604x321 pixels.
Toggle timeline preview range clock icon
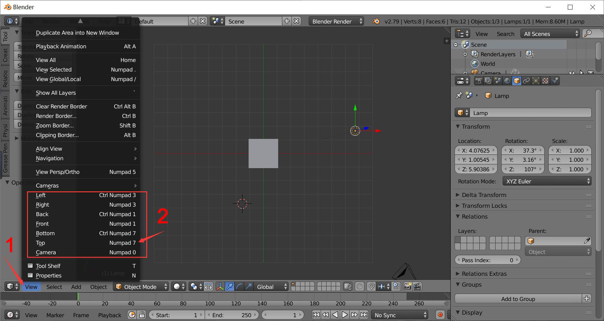(132, 315)
